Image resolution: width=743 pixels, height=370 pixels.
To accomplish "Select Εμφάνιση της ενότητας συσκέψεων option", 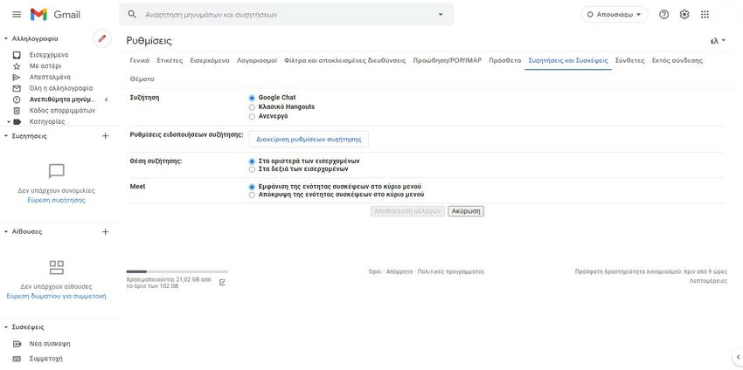I will 252,187.
